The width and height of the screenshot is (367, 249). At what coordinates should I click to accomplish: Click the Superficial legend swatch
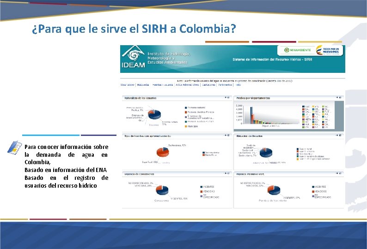204,155
